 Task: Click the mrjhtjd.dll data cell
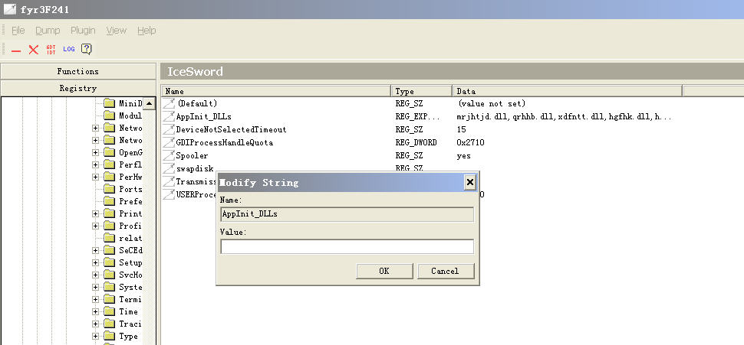(565, 116)
